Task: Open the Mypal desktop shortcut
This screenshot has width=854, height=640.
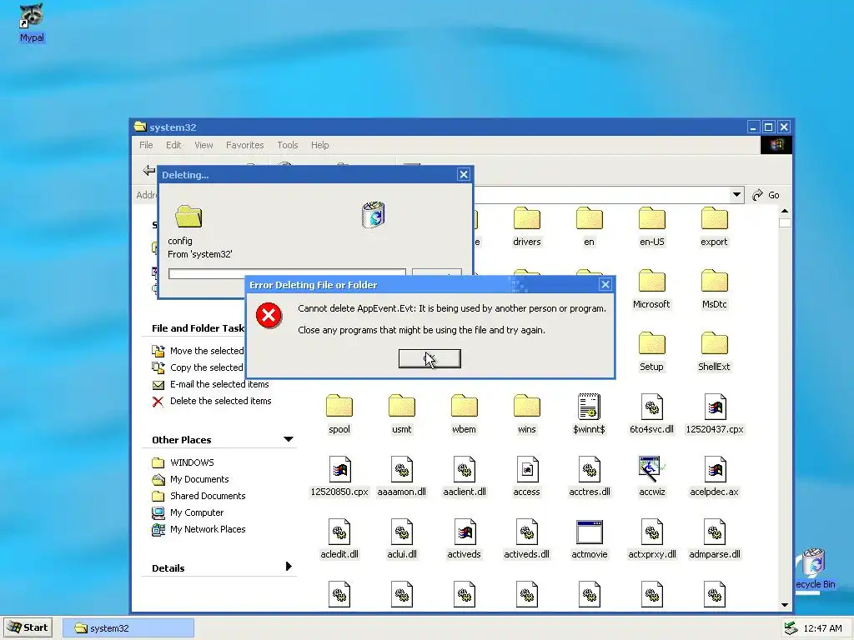Action: 32,22
